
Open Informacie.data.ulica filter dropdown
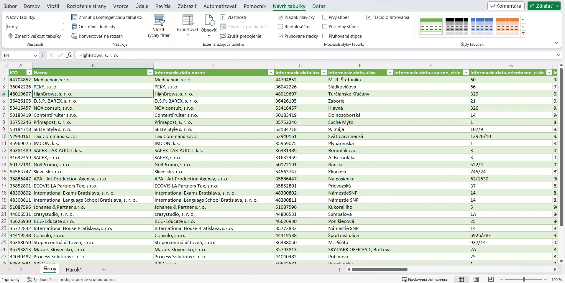[390, 73]
